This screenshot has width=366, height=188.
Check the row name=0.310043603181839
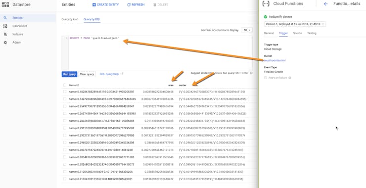click(x=65, y=172)
